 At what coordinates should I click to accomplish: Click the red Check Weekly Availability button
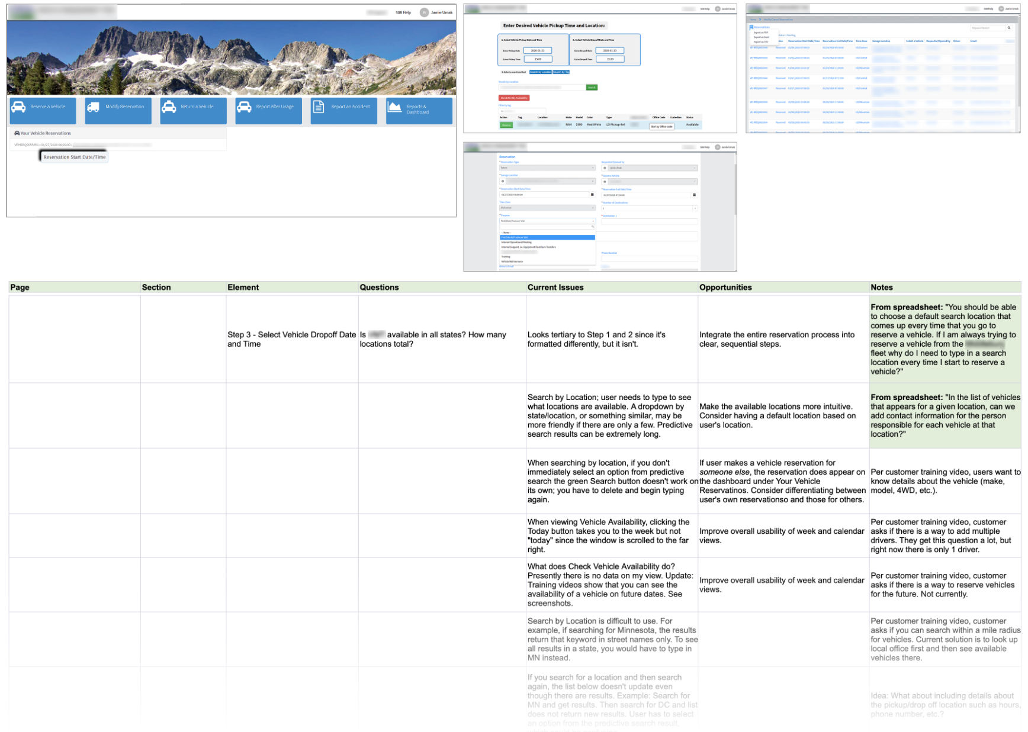[514, 98]
